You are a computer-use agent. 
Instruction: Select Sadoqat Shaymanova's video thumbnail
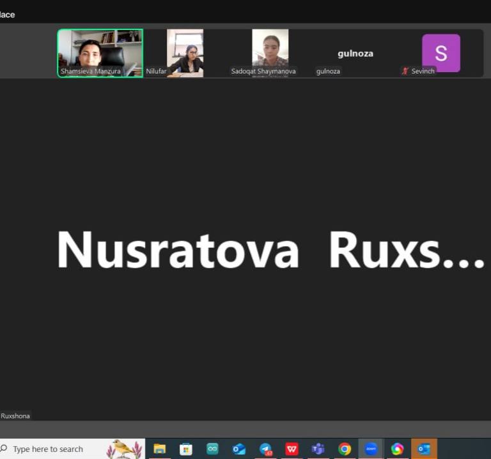point(270,53)
